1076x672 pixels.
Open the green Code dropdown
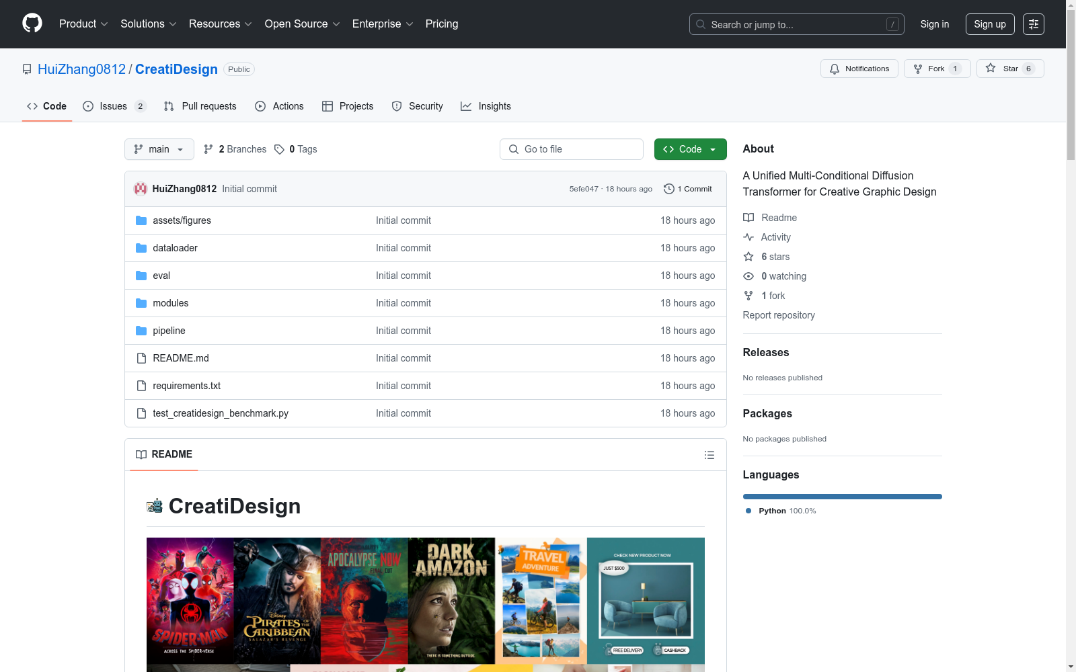691,149
